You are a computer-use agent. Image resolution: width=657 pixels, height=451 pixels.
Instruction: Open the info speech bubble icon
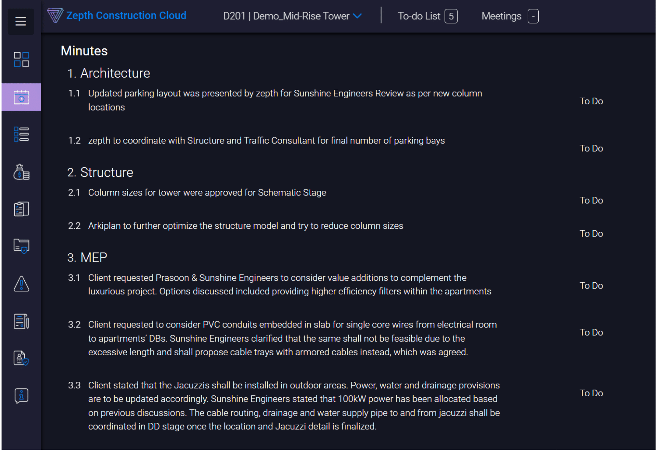(x=21, y=396)
